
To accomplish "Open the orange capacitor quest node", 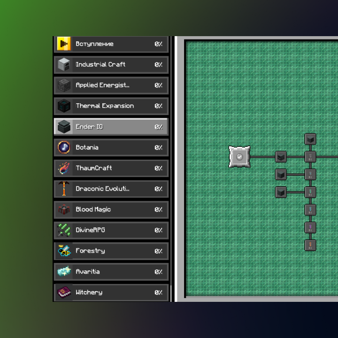I will point(310,245).
